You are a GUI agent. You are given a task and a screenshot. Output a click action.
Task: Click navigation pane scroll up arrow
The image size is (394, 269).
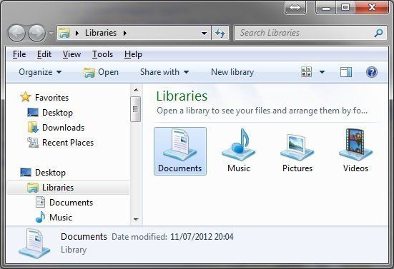136,90
